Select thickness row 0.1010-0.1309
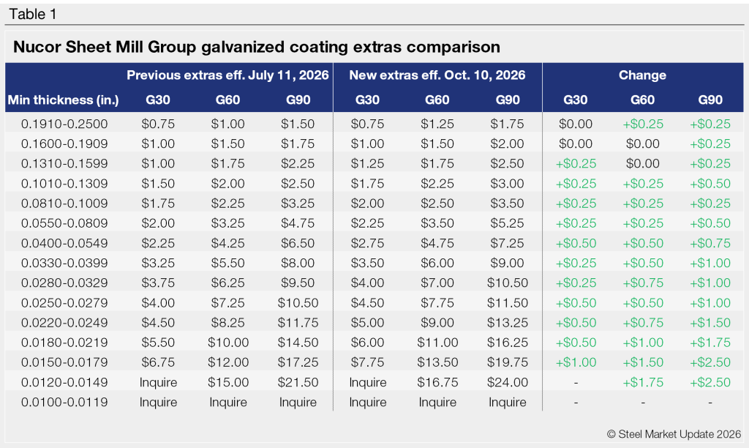The width and height of the screenshot is (749, 448). [374, 184]
